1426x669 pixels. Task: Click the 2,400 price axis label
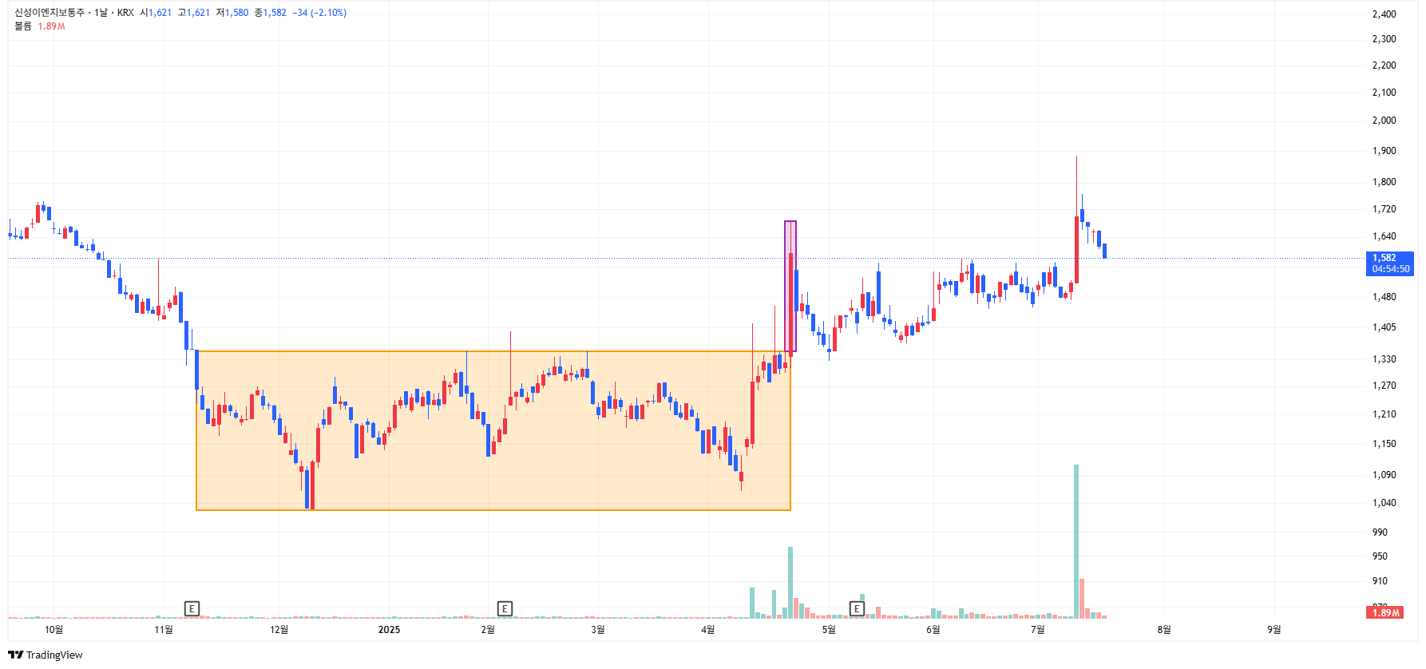[x=1384, y=14]
